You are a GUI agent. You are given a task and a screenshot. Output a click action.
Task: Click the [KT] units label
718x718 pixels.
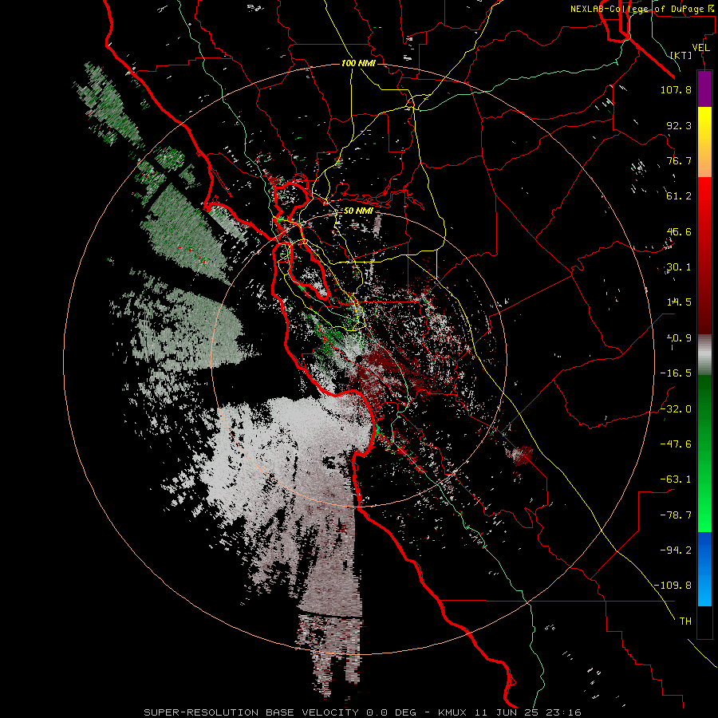681,55
